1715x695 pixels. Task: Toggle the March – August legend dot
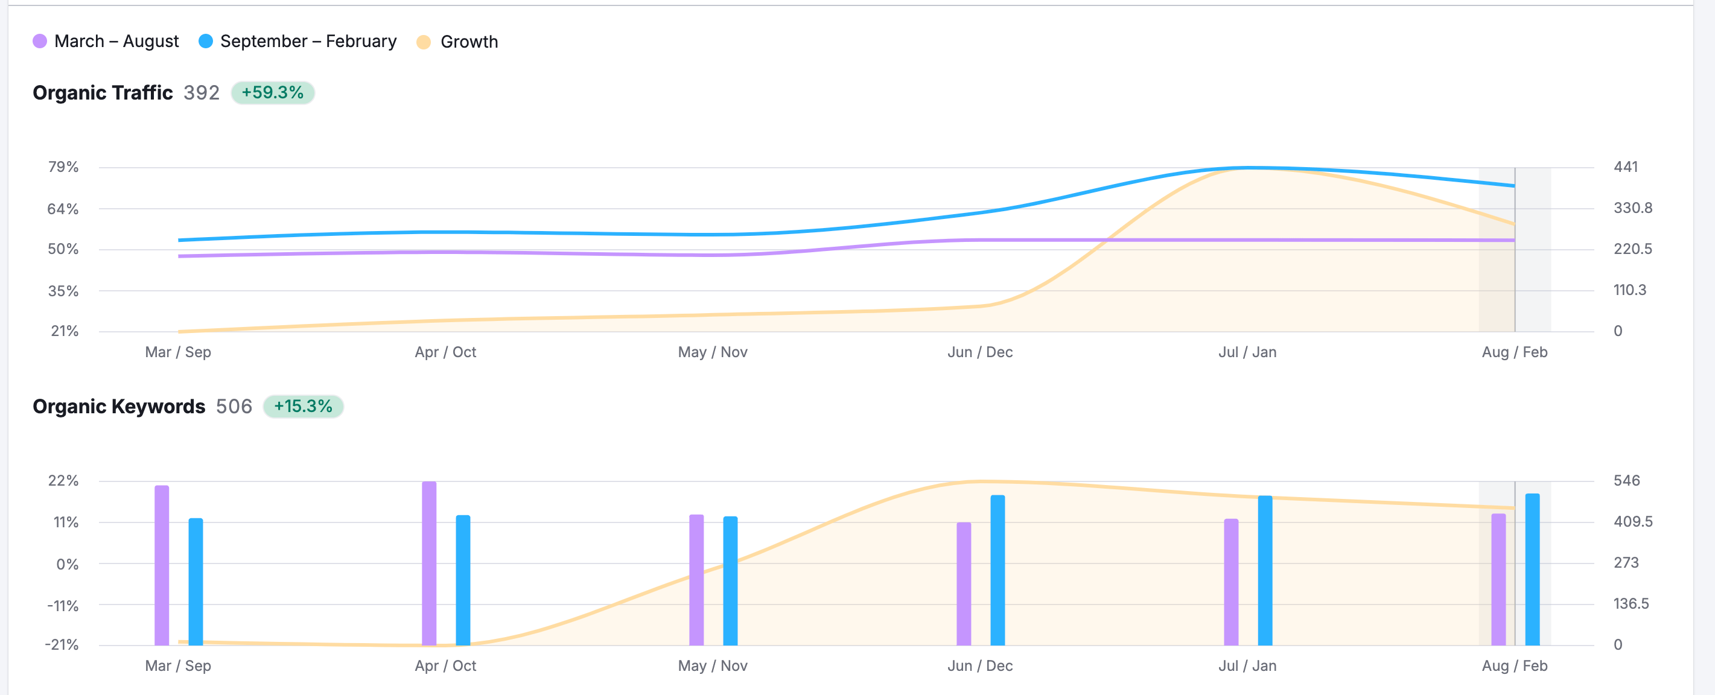[x=40, y=41]
